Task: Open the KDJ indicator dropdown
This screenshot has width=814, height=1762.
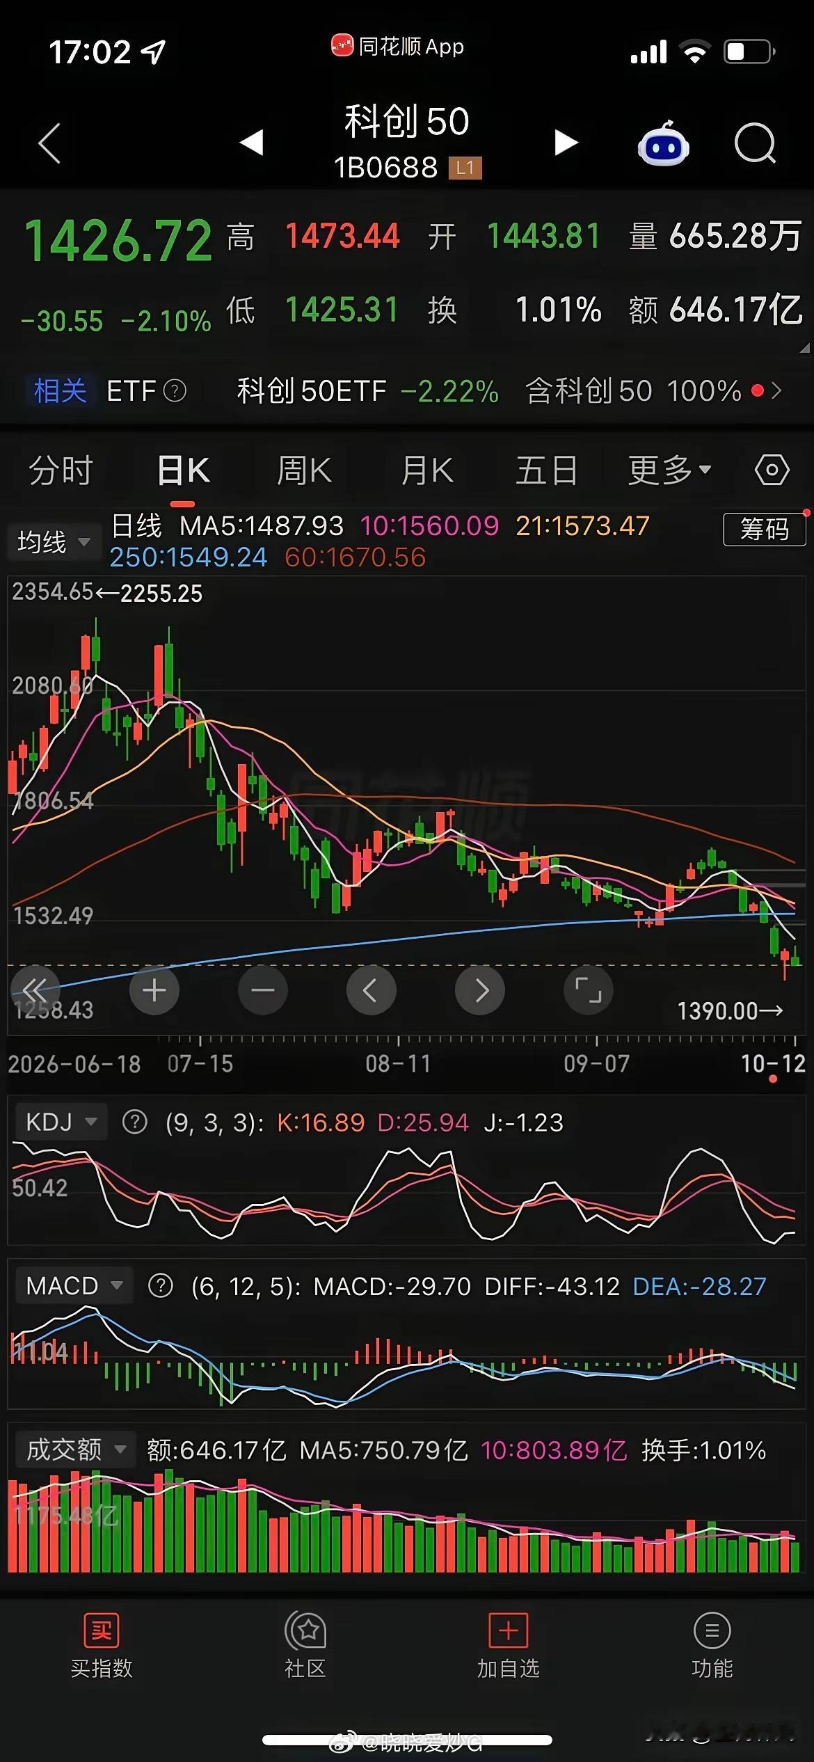Action: [60, 1122]
